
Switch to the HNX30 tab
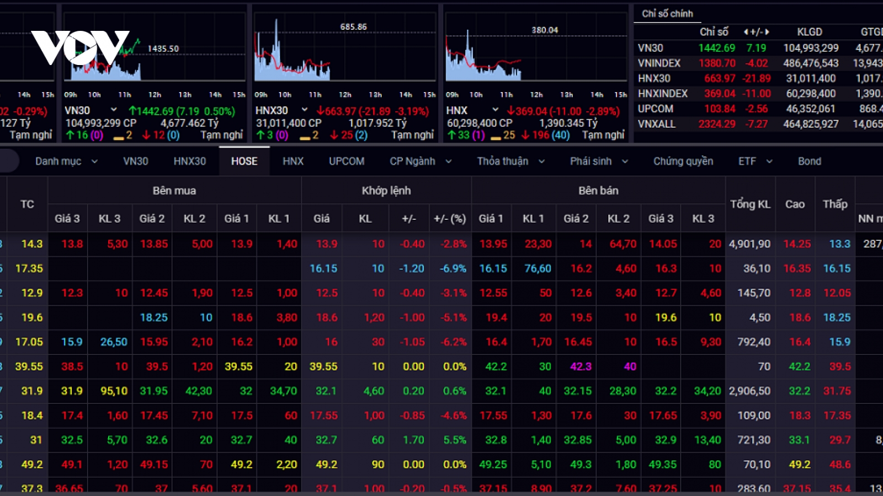190,161
